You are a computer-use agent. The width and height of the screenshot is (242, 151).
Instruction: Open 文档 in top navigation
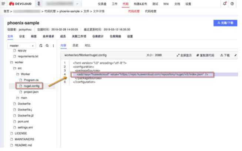[x=177, y=4]
